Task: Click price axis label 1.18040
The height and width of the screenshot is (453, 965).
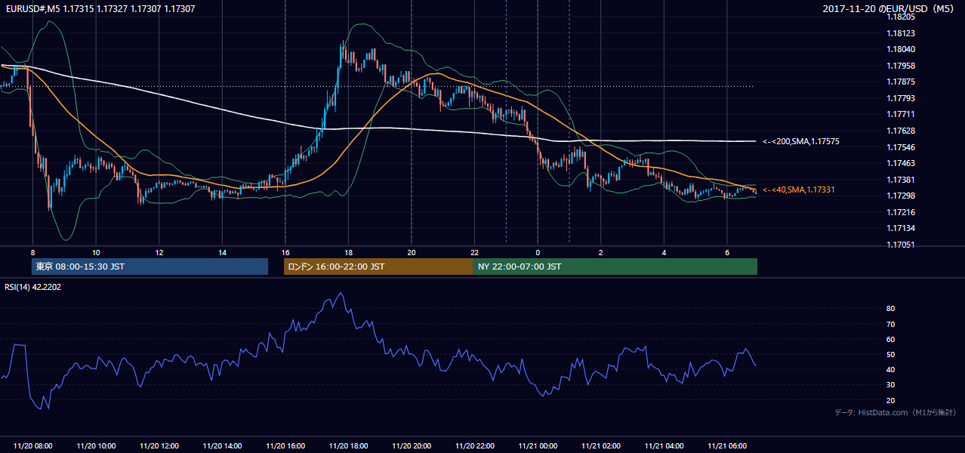Action: [x=900, y=49]
